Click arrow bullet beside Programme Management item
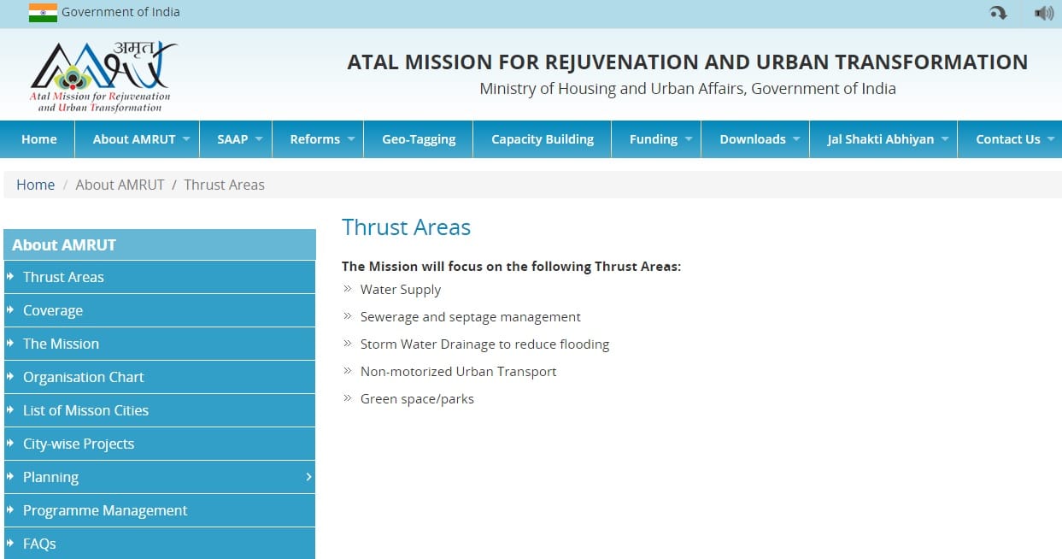 pyautogui.click(x=10, y=510)
